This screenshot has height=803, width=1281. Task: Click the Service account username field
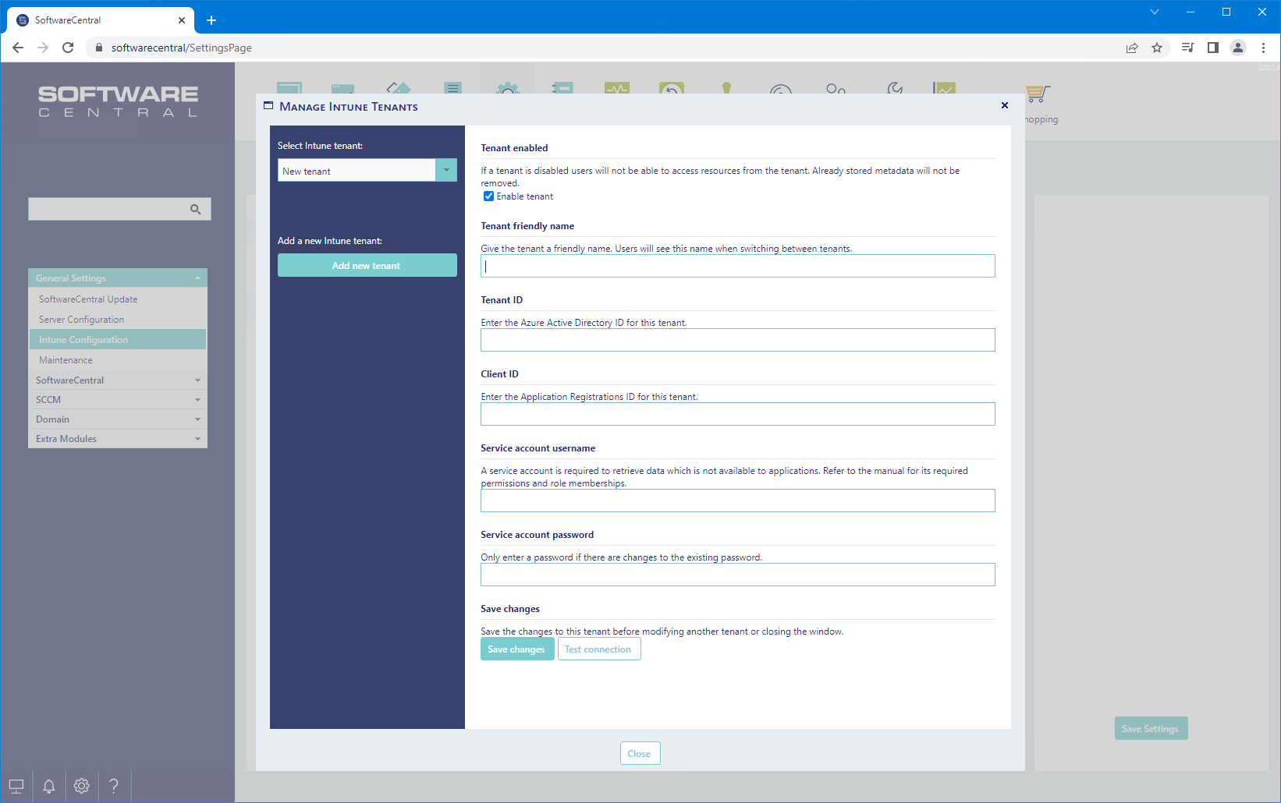click(x=737, y=501)
